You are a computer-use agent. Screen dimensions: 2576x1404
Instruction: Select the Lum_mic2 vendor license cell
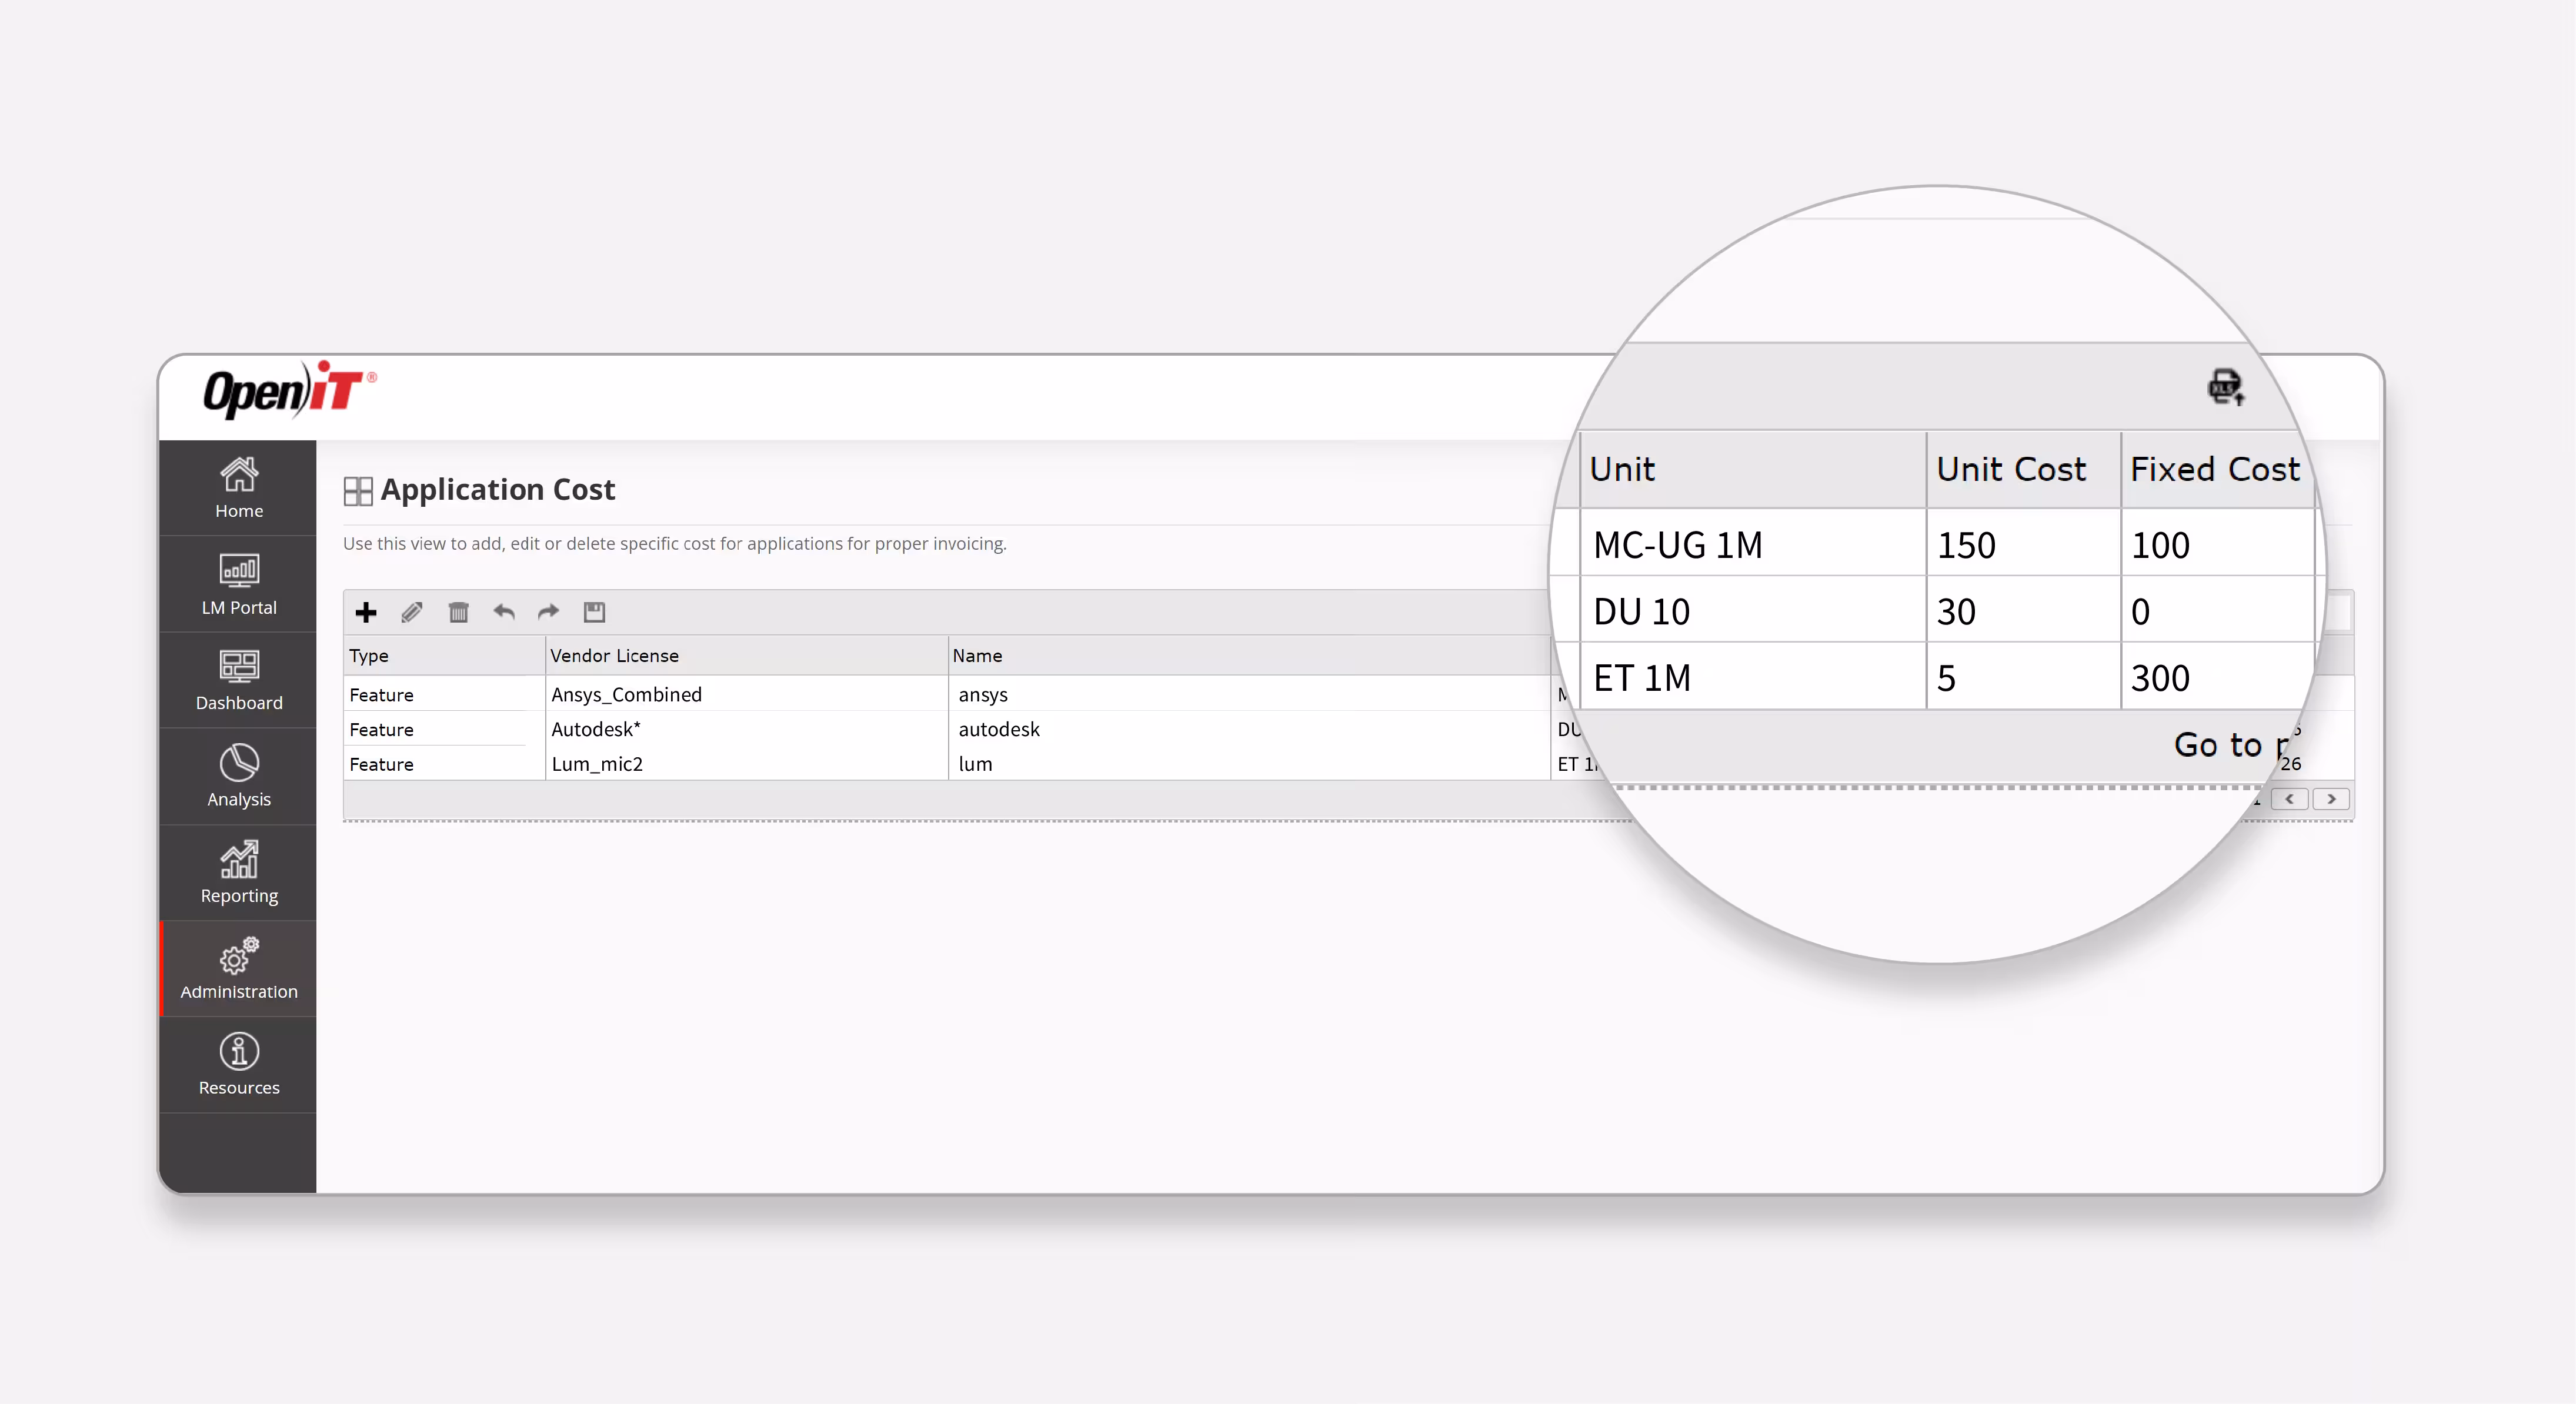[746, 764]
